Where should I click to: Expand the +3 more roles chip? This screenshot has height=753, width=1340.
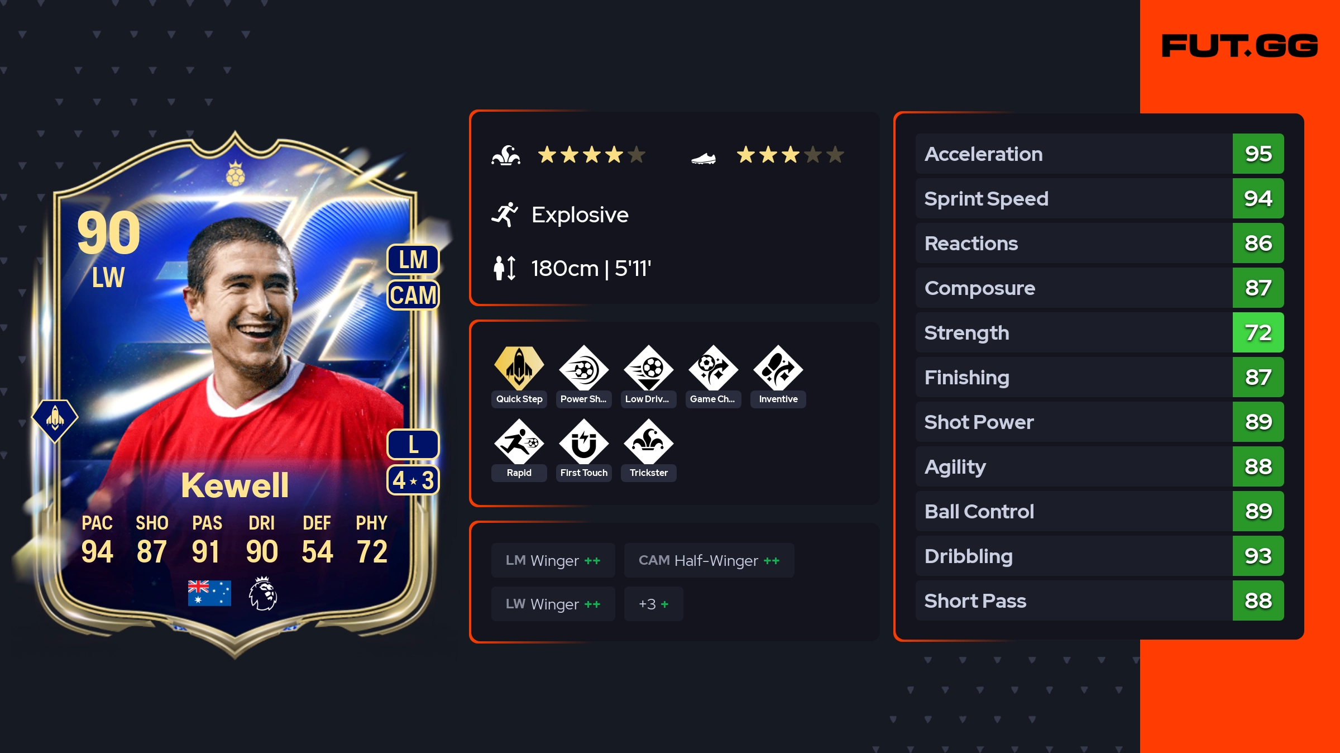(x=654, y=604)
